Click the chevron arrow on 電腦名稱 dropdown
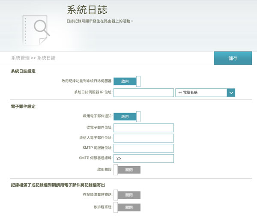 click(231, 93)
